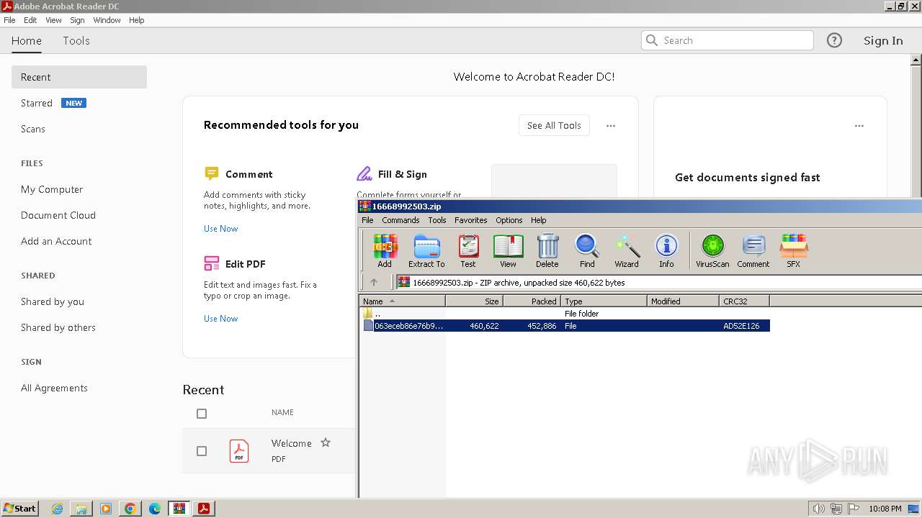Click the Comment tool icon in Acrobat
Screen dimensions: 922x518
click(x=211, y=173)
